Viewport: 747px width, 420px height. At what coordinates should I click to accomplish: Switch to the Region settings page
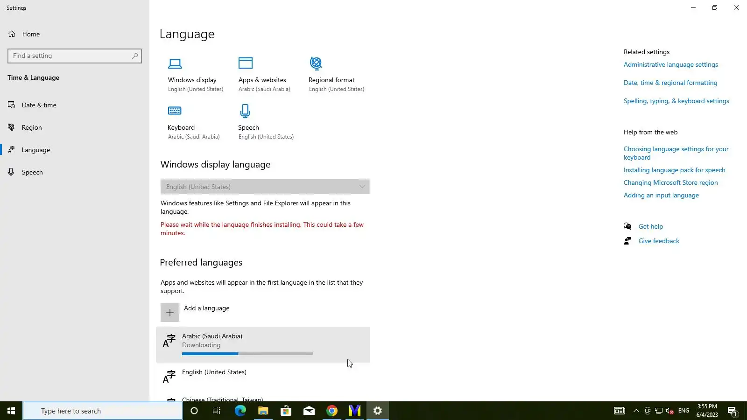coord(32,127)
